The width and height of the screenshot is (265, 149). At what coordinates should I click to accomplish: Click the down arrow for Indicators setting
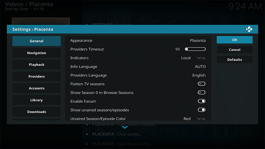199,58
